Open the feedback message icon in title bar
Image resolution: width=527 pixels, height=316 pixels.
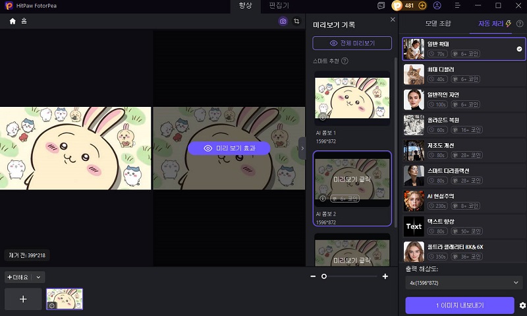[x=381, y=5]
